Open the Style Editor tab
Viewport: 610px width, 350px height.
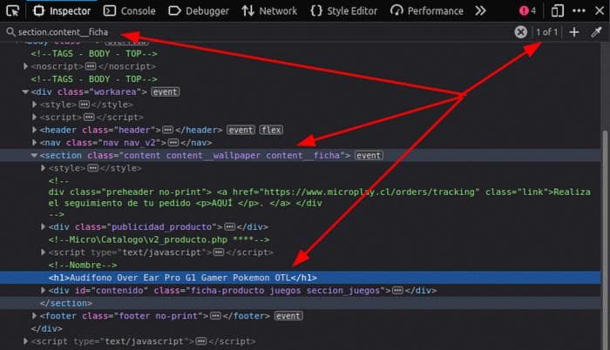click(x=343, y=11)
